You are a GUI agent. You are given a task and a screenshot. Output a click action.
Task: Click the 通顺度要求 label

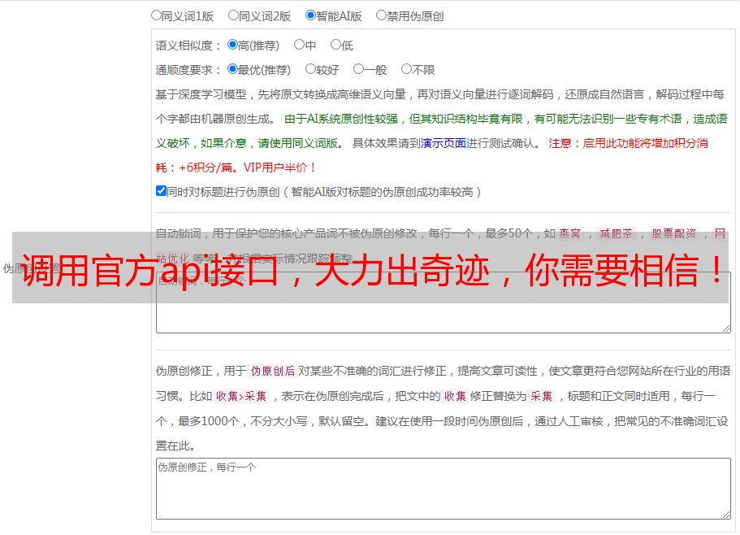(188, 71)
